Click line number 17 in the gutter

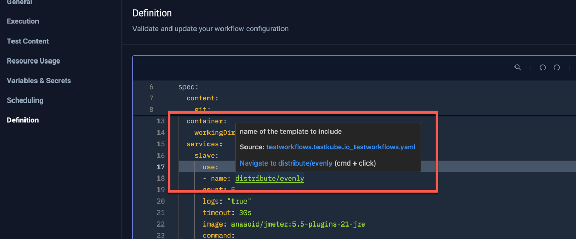[160, 167]
